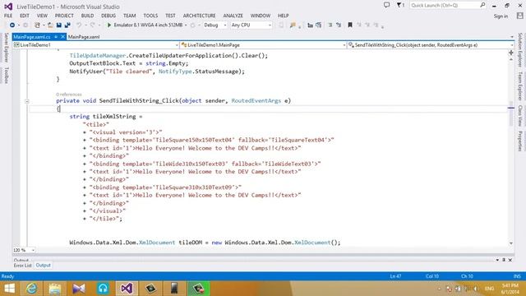Viewport: 526px width, 296px height.
Task: Open Internet Explorer from taskbar
Action: pos(32,289)
